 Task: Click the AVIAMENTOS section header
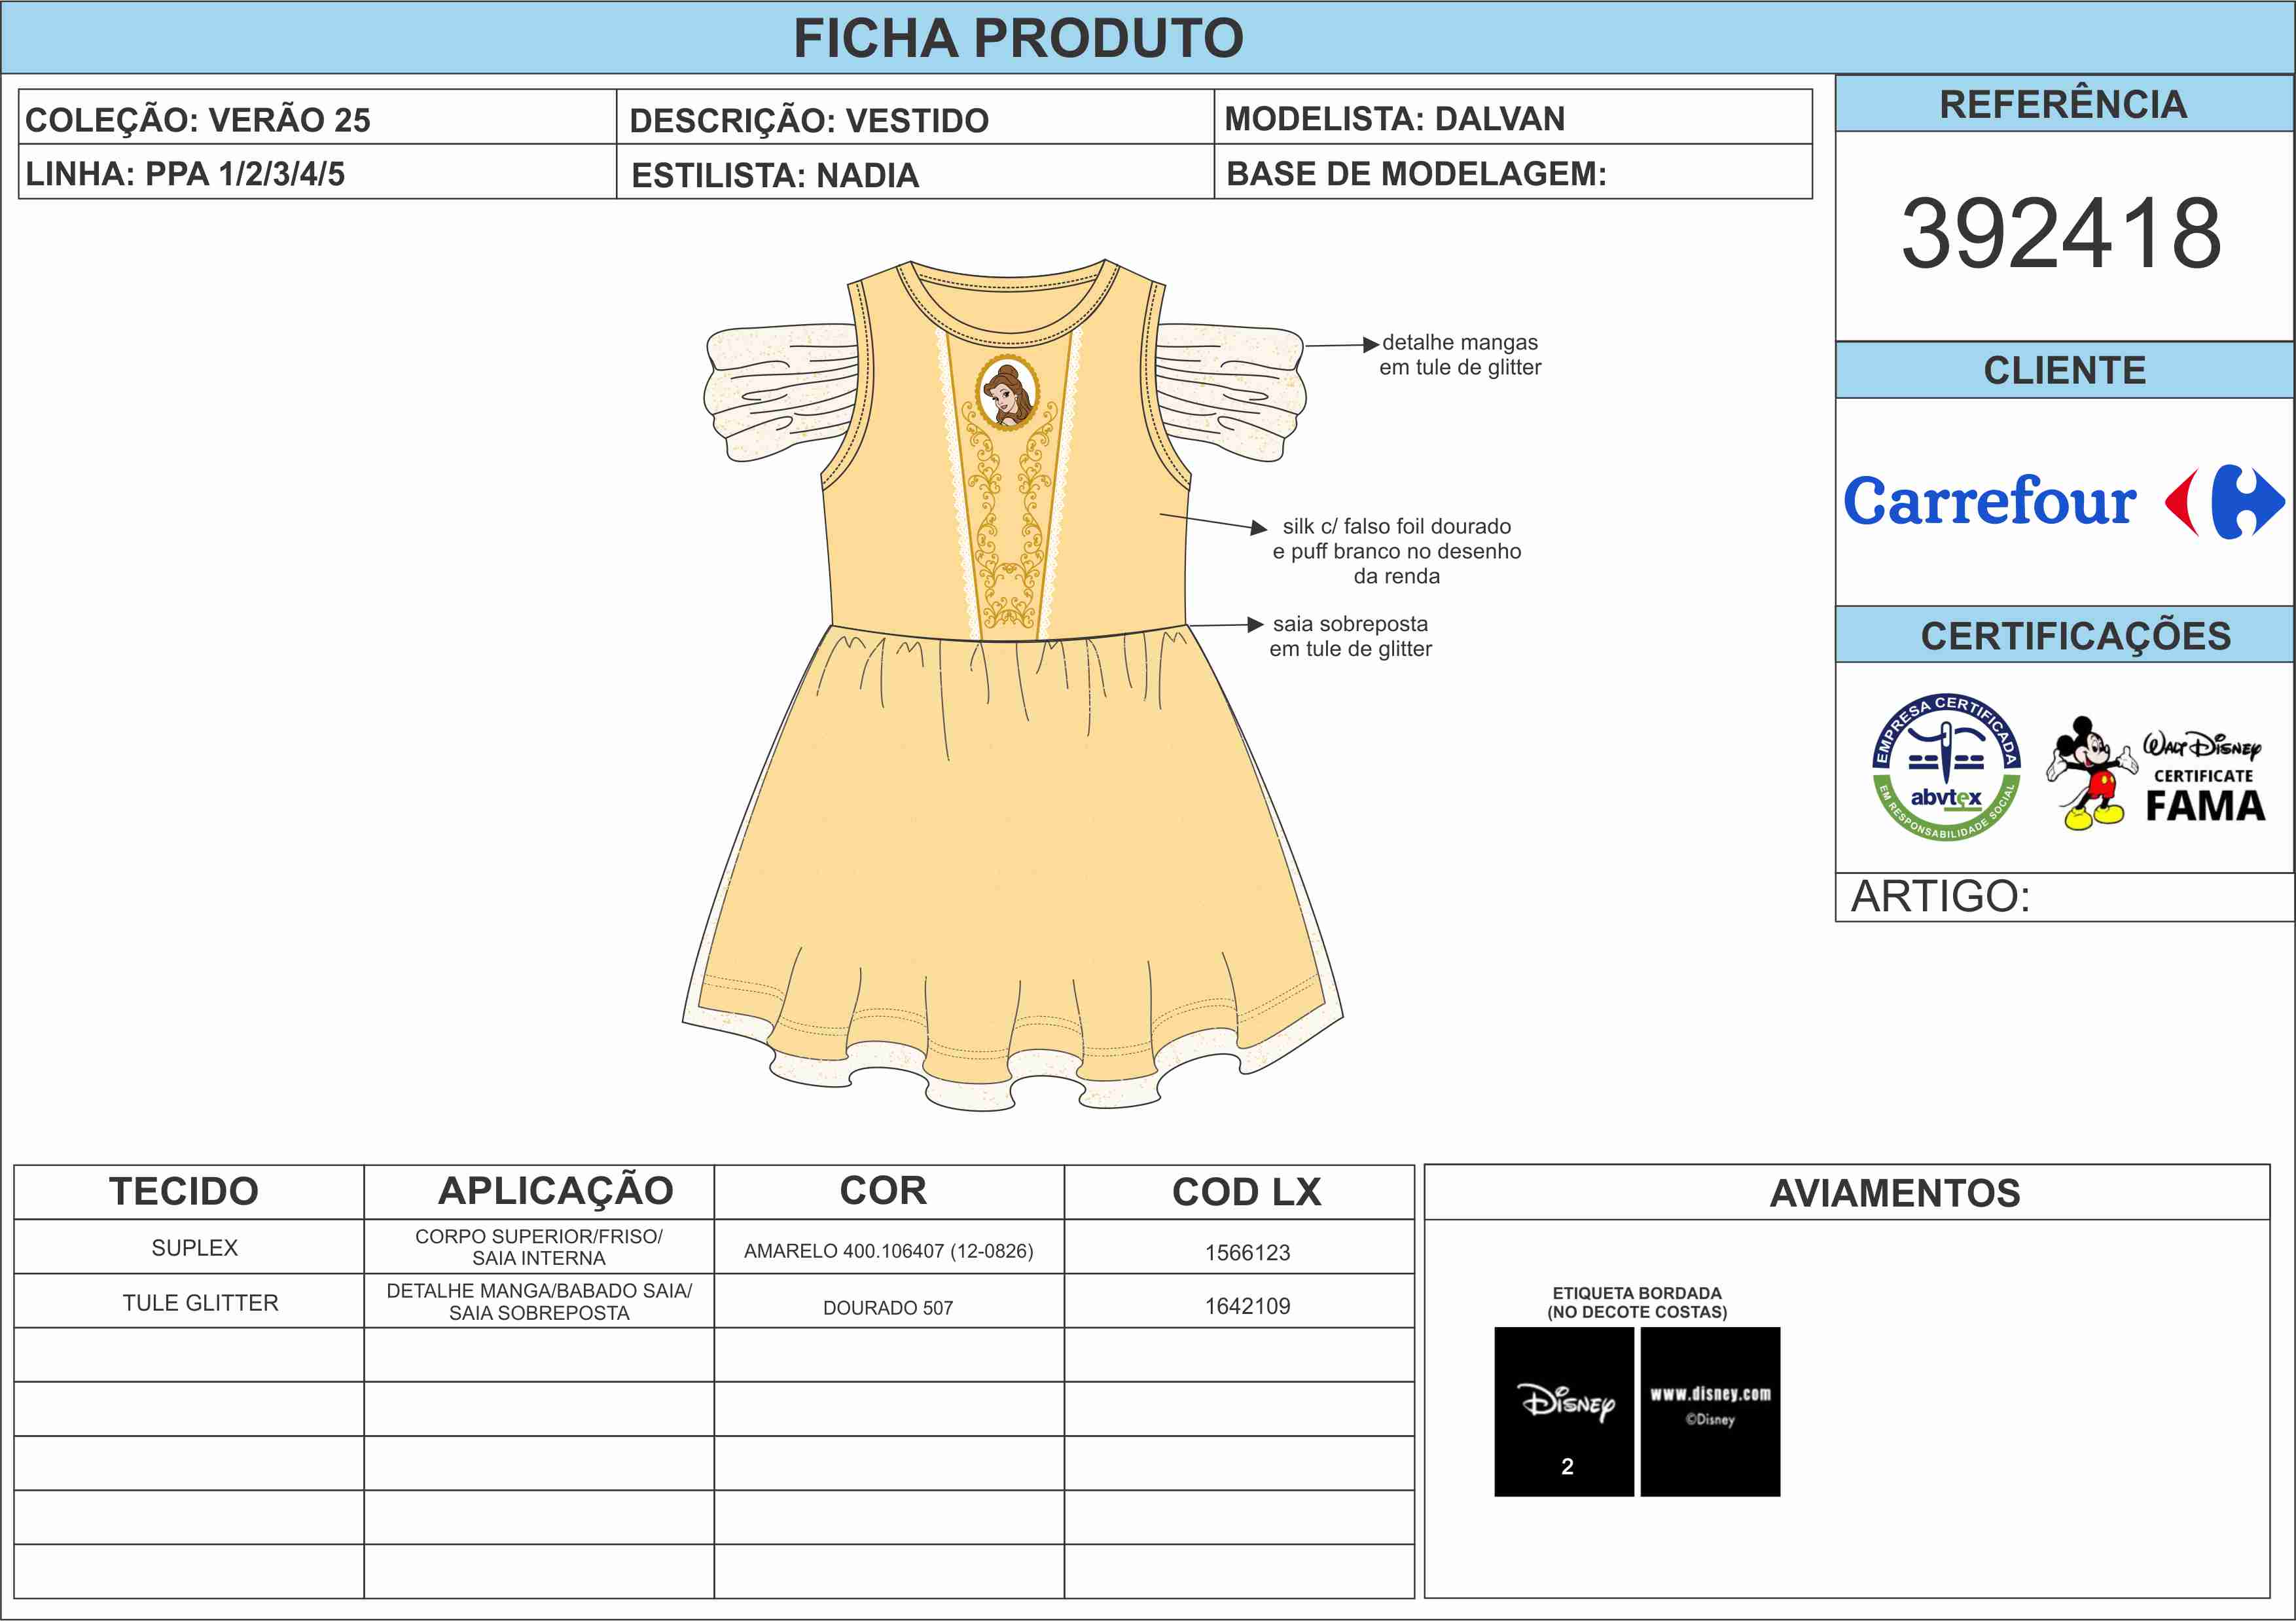(1894, 1193)
